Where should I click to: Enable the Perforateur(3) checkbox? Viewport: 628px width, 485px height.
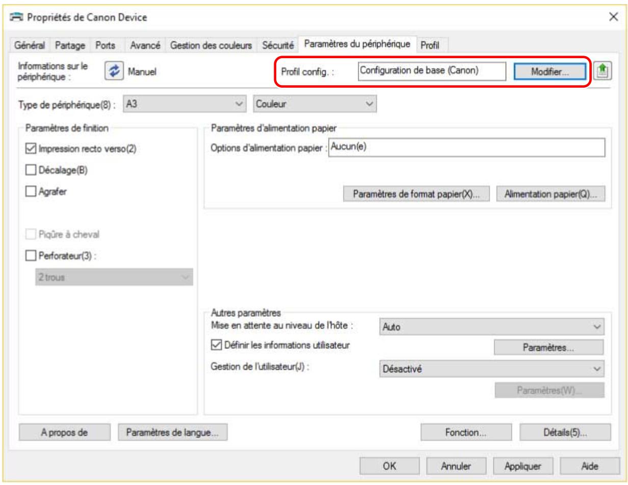[x=31, y=257]
